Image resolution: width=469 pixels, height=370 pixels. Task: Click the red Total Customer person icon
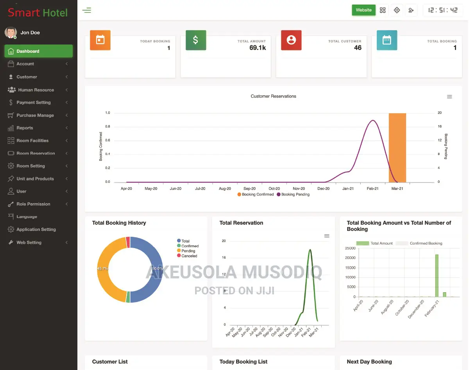(x=291, y=40)
